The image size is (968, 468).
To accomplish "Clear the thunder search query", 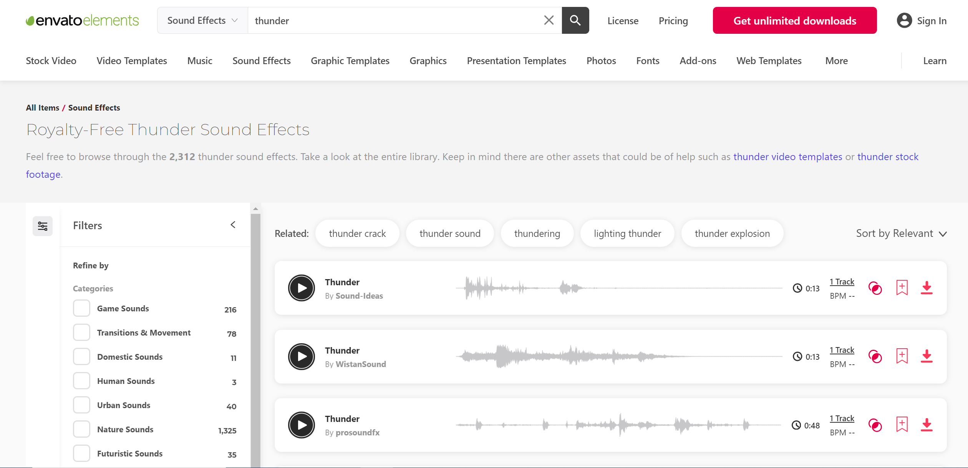I will point(549,20).
